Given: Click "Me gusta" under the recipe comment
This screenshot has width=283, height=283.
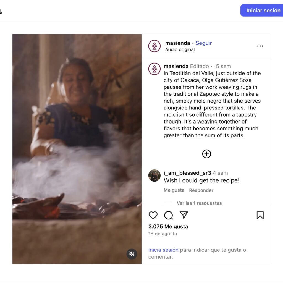Looking at the screenshot, I should [x=174, y=190].
